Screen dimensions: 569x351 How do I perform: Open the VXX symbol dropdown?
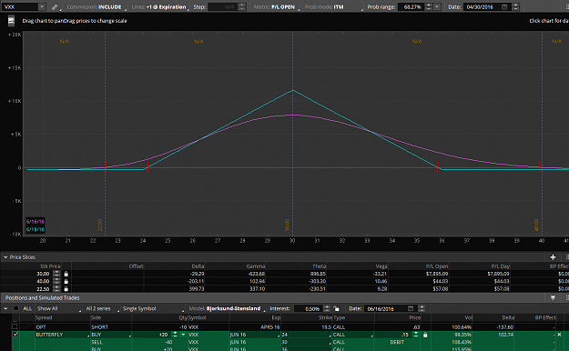coord(42,7)
